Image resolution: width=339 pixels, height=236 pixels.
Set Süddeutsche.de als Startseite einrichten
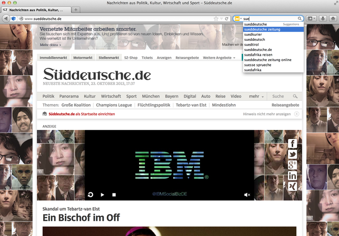coord(82,114)
